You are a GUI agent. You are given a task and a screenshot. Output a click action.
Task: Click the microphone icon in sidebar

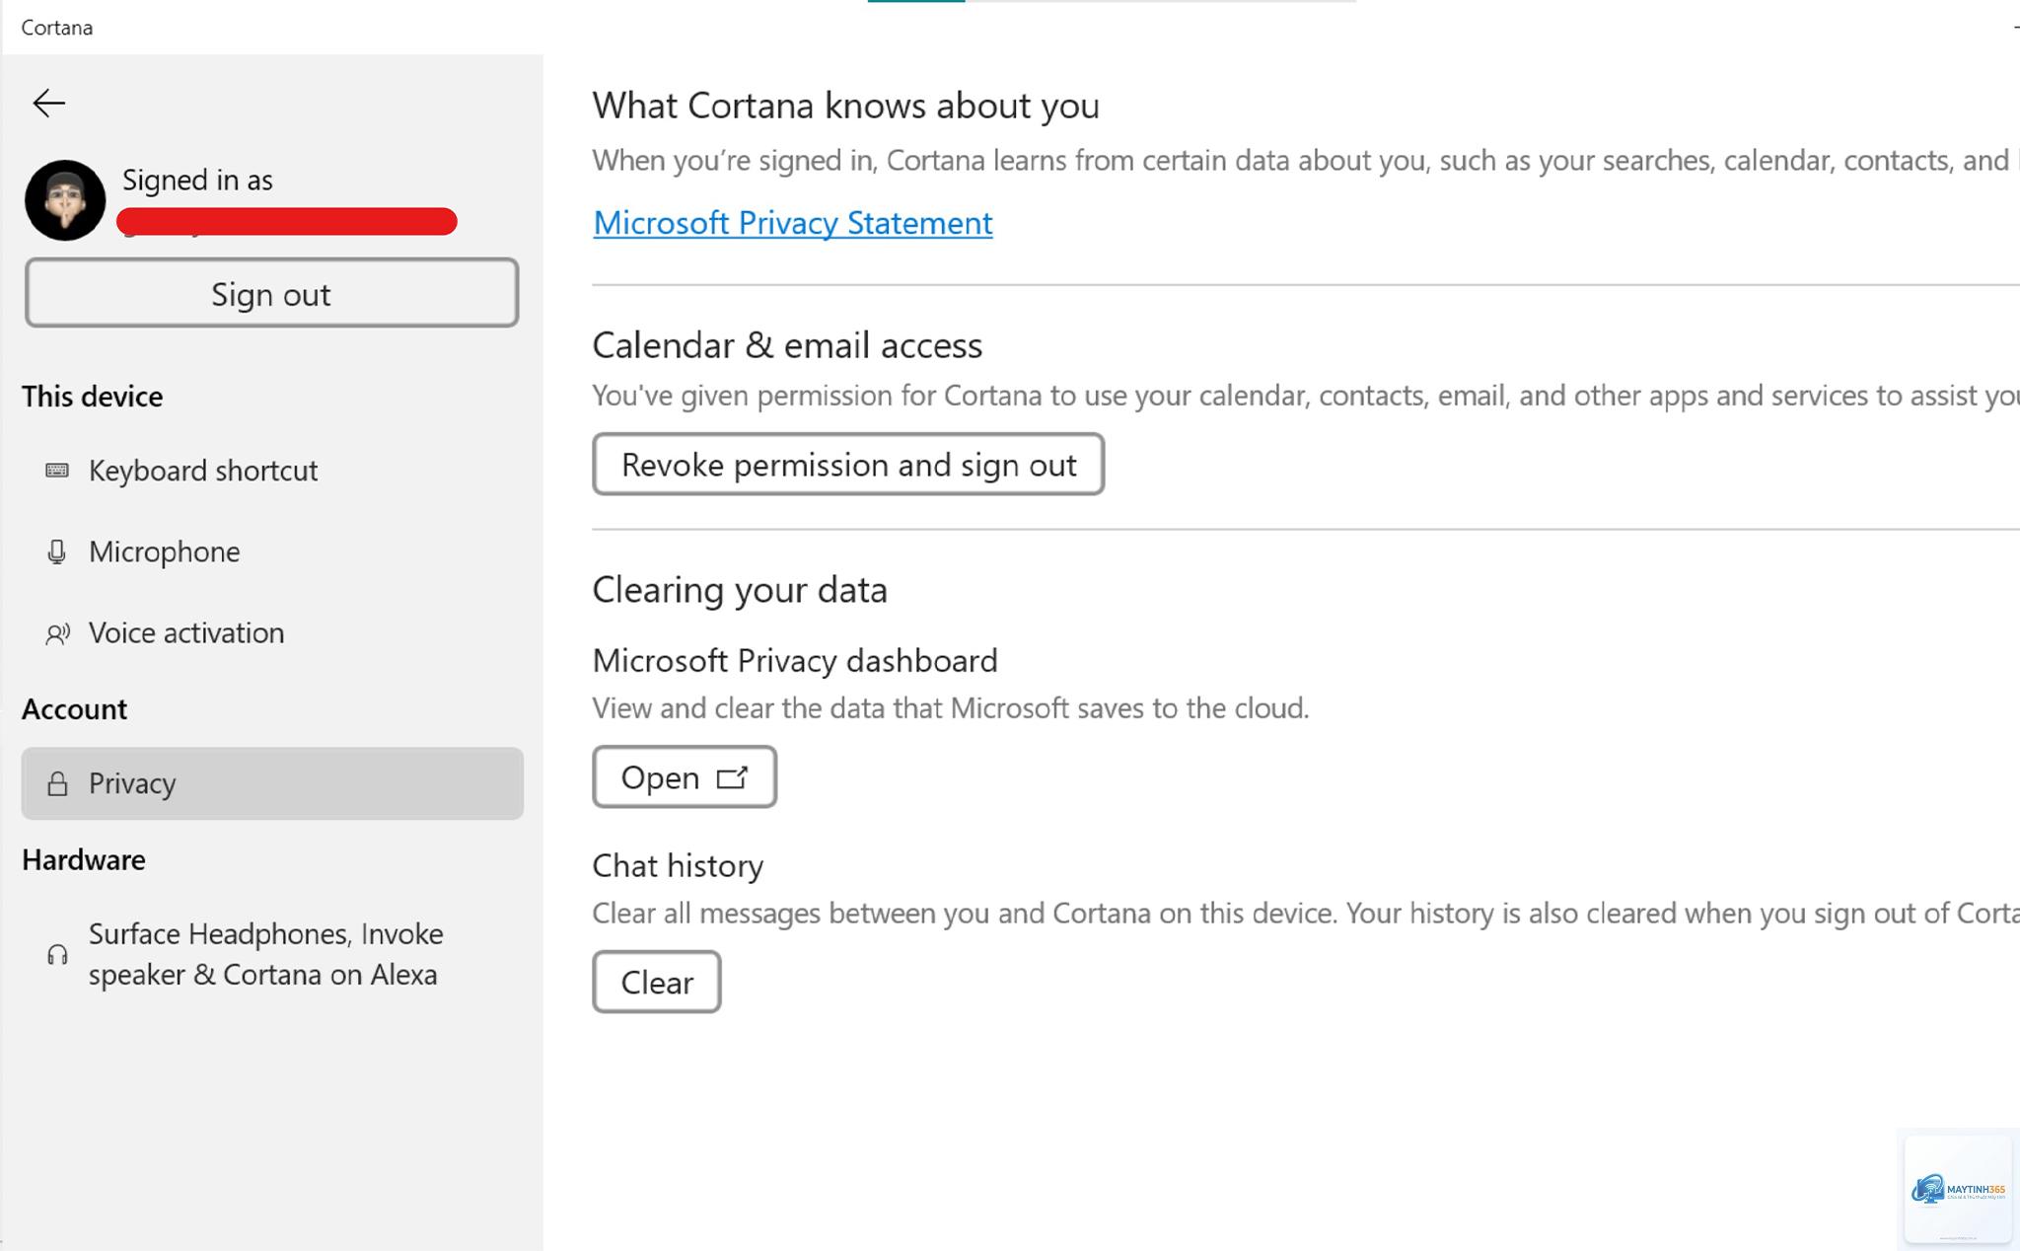(x=57, y=552)
